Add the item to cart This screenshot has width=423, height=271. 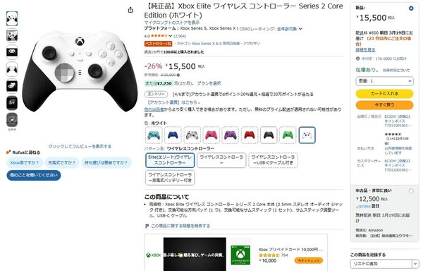[x=384, y=94]
